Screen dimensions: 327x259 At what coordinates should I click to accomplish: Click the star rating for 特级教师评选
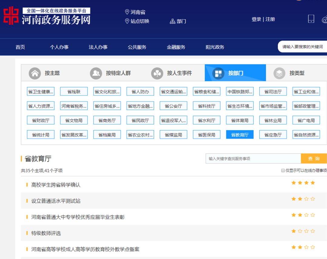pos(303,231)
